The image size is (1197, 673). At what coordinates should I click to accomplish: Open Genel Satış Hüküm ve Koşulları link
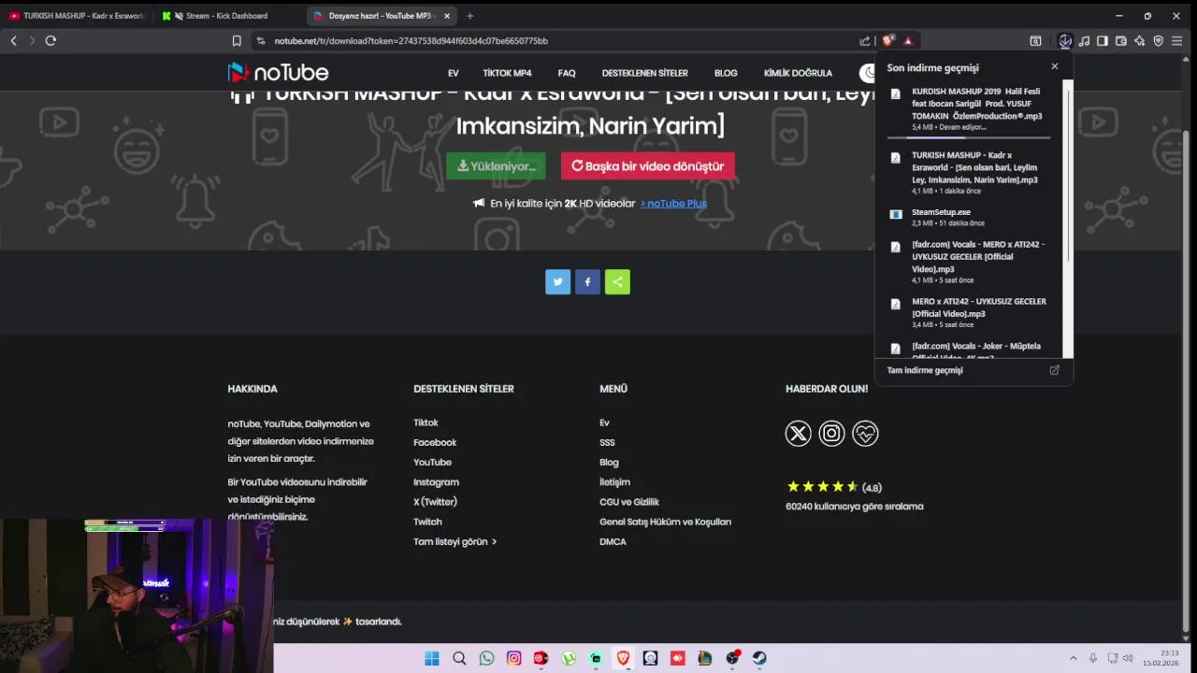[x=665, y=522]
